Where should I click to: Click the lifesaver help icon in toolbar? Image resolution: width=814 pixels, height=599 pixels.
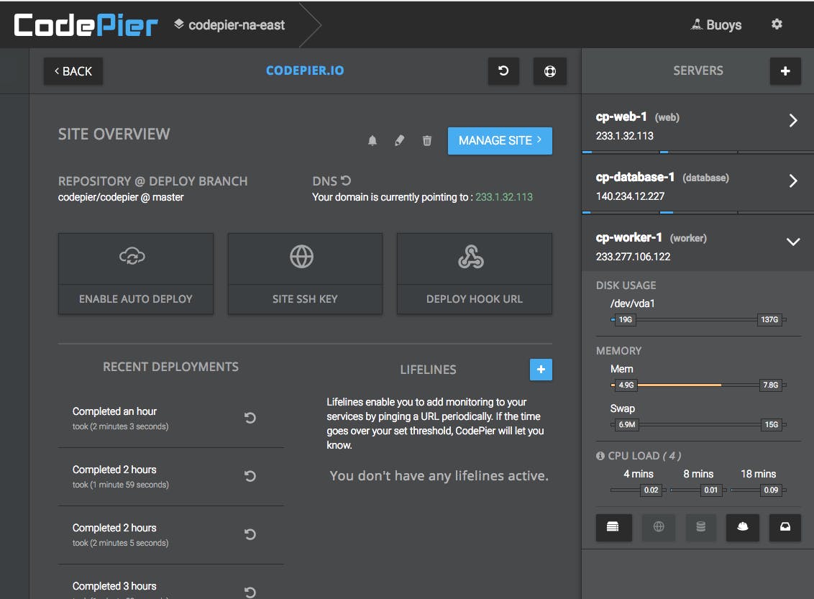click(x=550, y=71)
